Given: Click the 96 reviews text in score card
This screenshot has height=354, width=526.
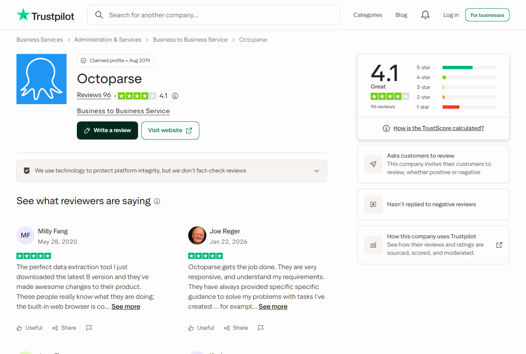Looking at the screenshot, I should tap(383, 107).
